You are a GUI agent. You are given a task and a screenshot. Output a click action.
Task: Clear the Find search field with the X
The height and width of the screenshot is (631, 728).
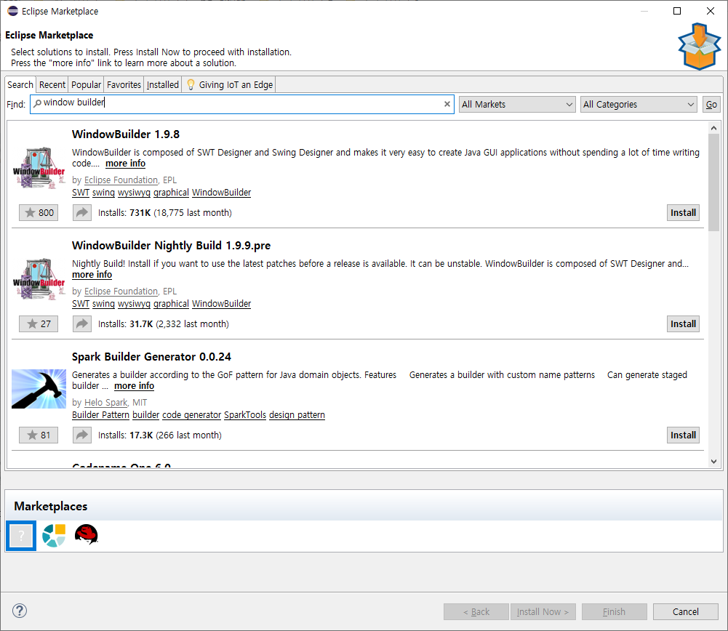point(447,104)
